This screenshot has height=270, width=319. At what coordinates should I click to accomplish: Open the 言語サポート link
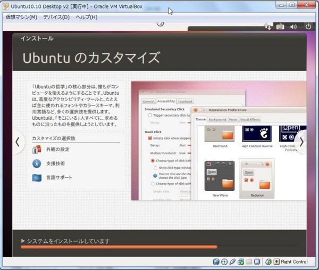tap(59, 177)
